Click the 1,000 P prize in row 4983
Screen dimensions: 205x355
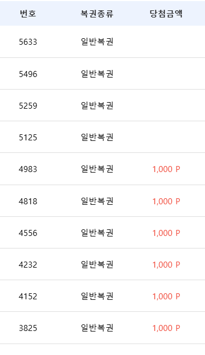click(166, 169)
